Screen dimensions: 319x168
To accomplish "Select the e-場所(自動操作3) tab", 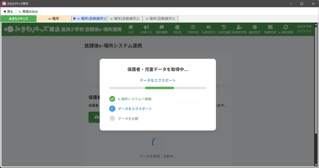I will tap(160, 19).
